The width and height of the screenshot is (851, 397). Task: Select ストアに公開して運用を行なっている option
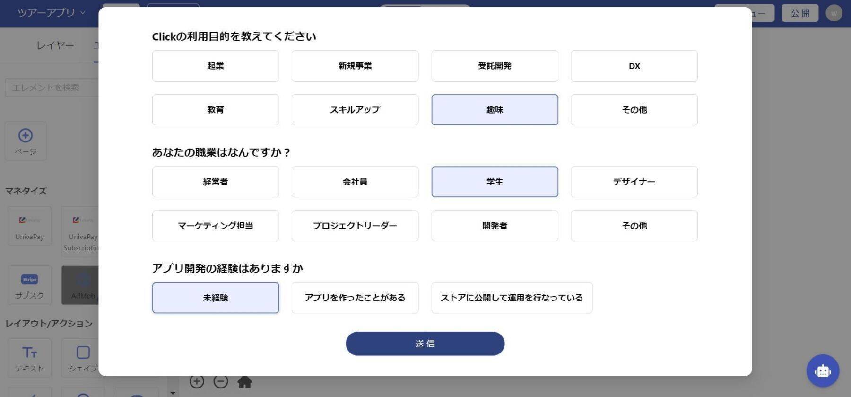click(512, 298)
